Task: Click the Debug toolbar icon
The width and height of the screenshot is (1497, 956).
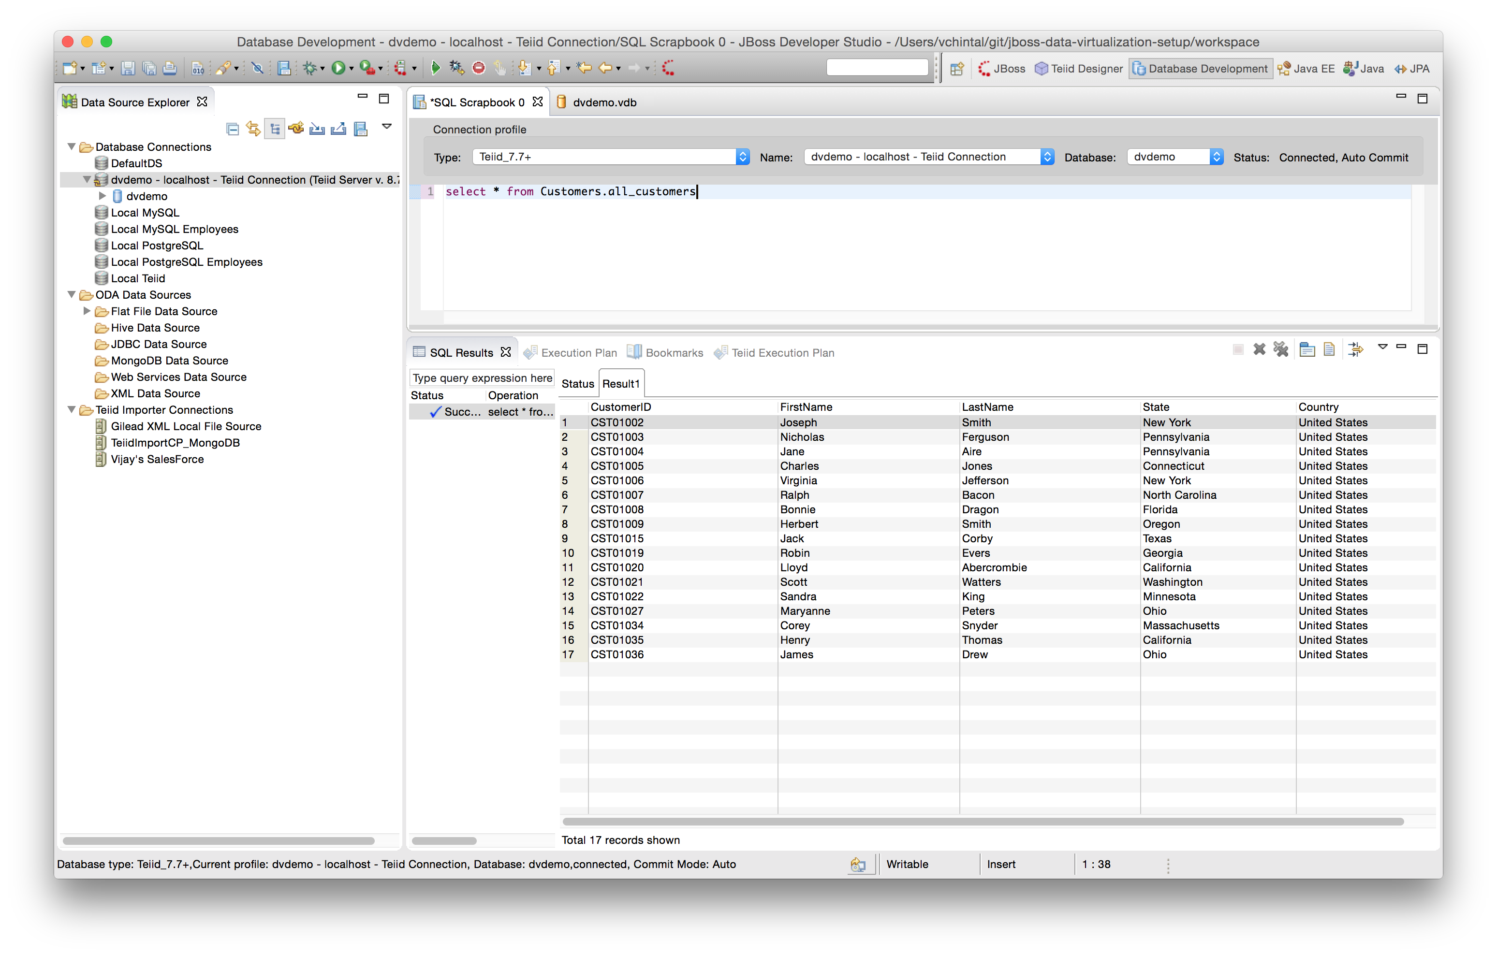Action: point(311,68)
